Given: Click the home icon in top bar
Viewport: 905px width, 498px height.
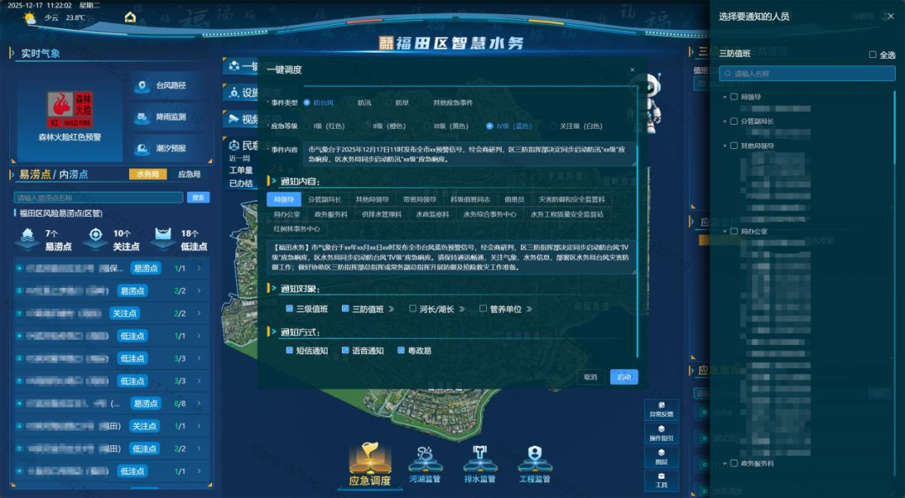Looking at the screenshot, I should pyautogui.click(x=130, y=17).
